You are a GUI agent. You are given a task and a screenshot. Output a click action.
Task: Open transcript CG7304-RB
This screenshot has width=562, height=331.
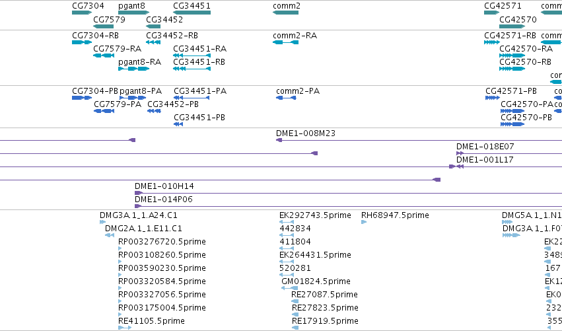point(95,36)
